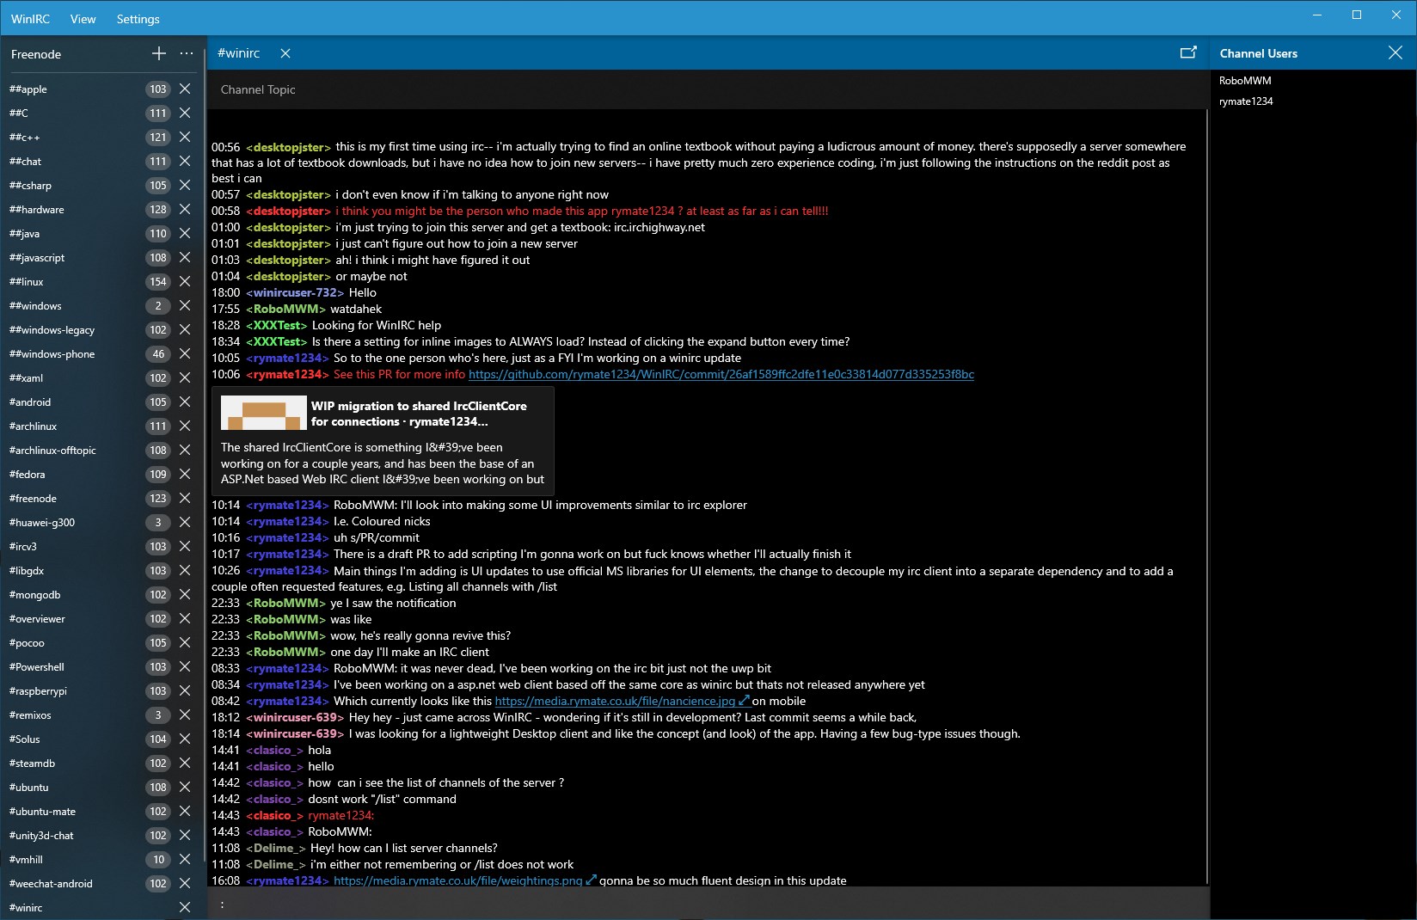
Task: Switch to the #winirc tab
Action: click(239, 53)
